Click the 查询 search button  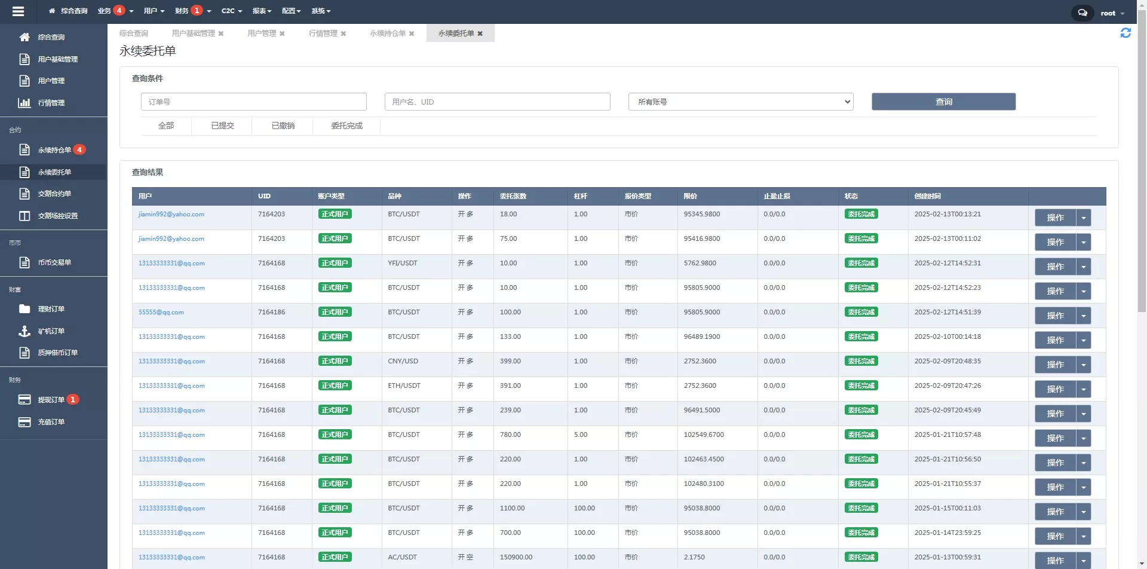click(x=943, y=102)
